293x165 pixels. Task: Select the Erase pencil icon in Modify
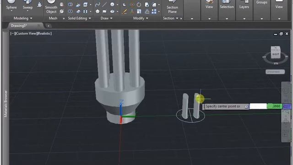124,11
